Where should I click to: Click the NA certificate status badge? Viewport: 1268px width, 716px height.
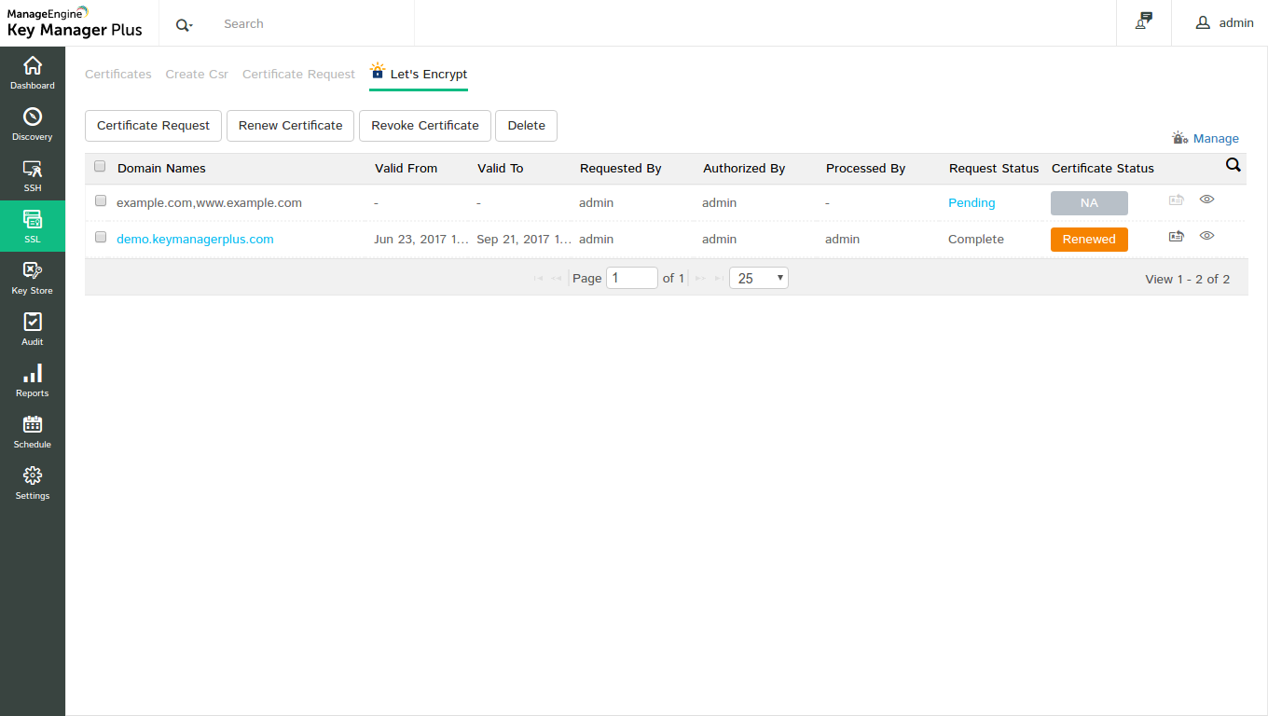point(1089,203)
